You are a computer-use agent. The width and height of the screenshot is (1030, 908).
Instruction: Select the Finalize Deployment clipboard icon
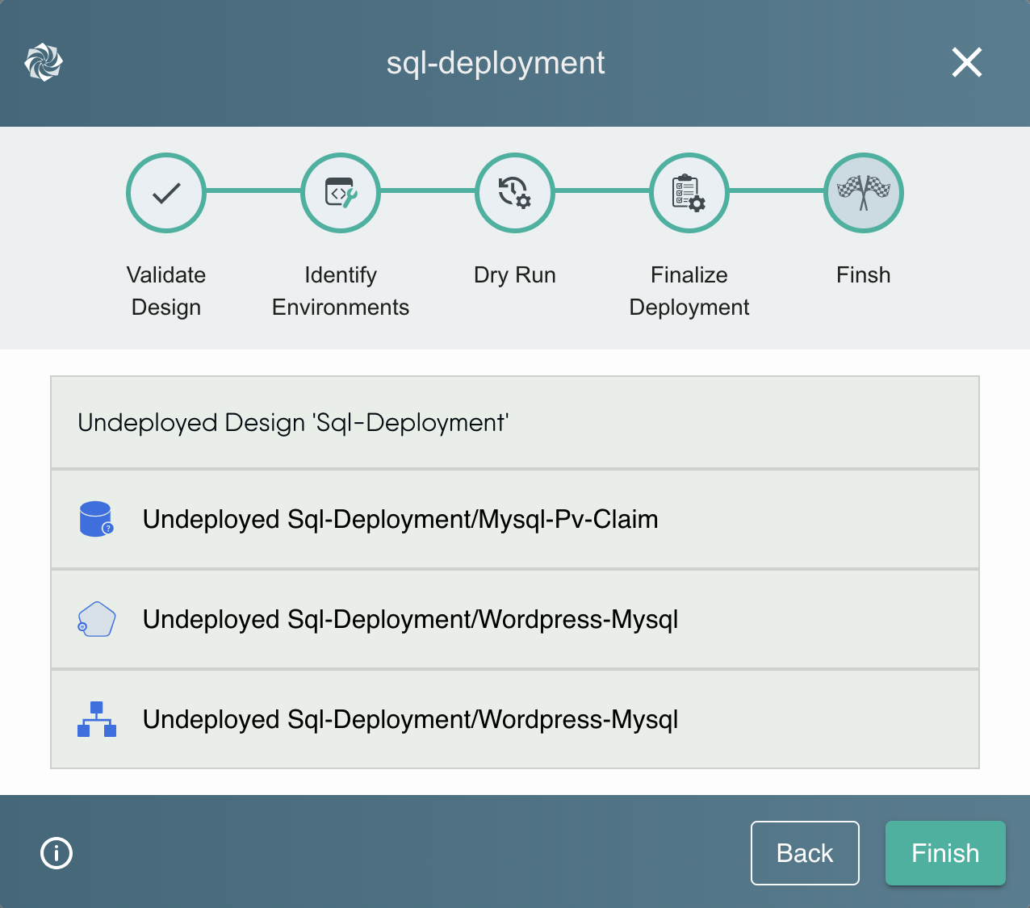coord(689,193)
